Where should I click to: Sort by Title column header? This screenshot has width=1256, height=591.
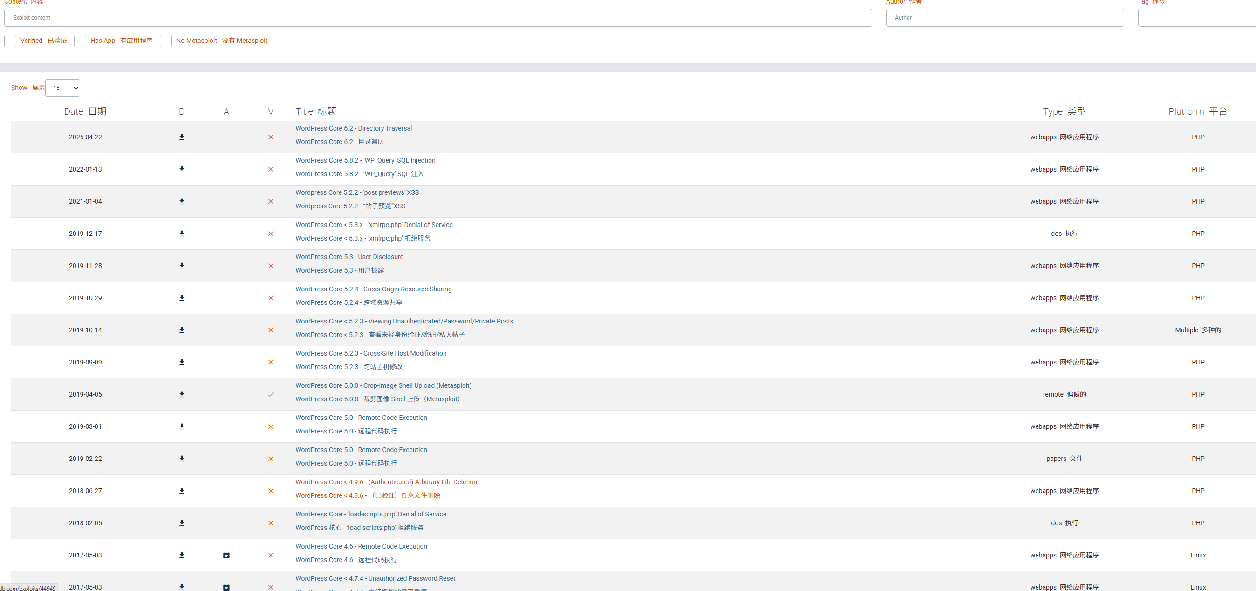[x=316, y=111]
